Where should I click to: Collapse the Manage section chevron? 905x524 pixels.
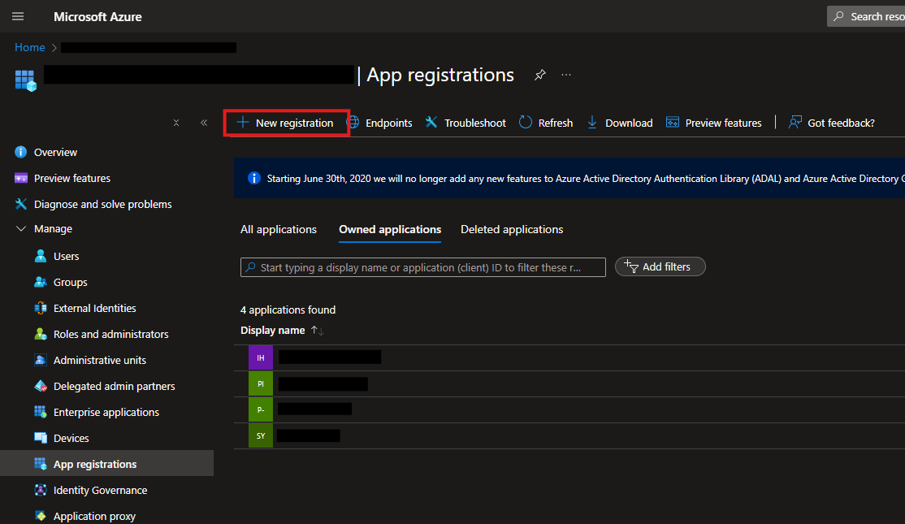tap(21, 228)
